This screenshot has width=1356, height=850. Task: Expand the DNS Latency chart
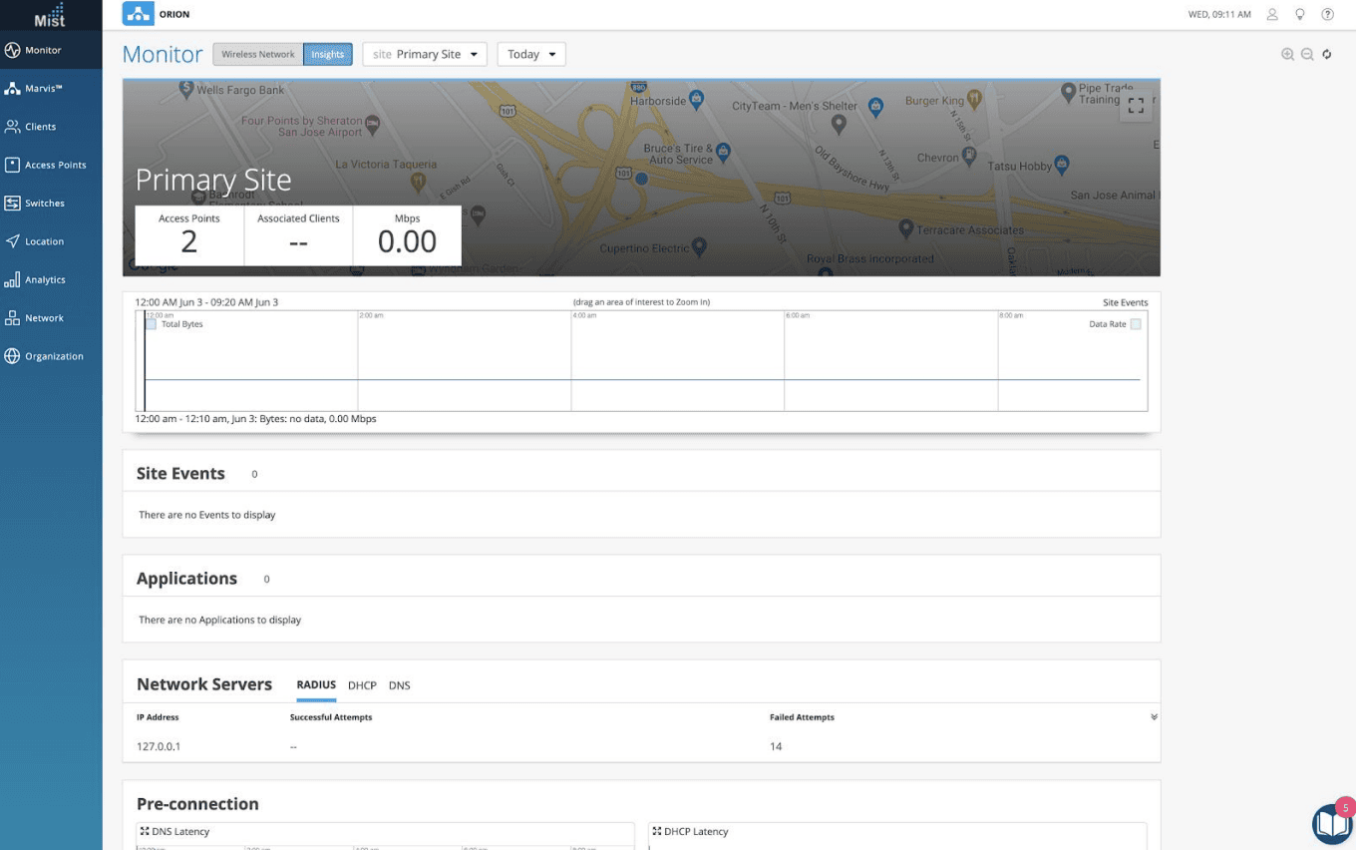(145, 831)
